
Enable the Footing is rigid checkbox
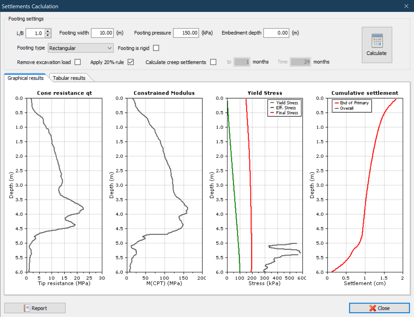156,48
